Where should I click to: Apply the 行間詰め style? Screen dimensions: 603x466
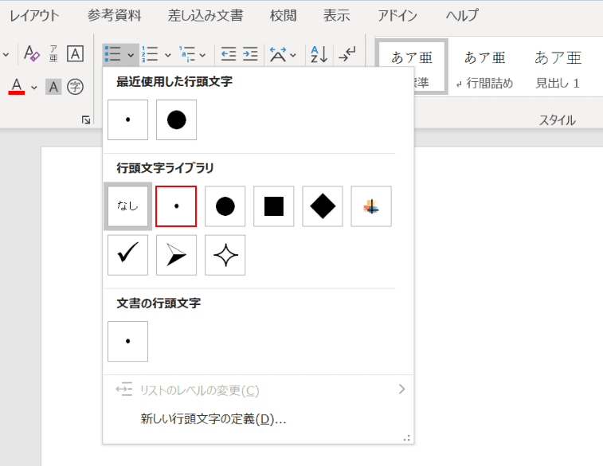point(484,69)
